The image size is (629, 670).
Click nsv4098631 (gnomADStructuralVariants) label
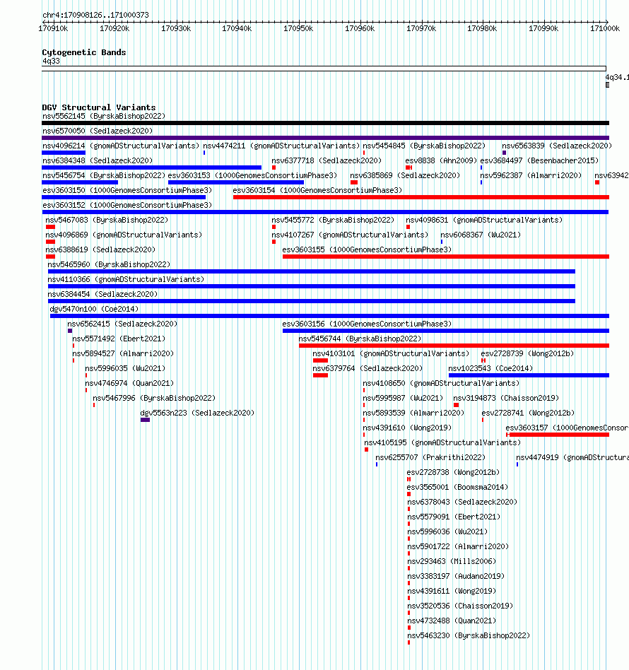pyautogui.click(x=484, y=220)
